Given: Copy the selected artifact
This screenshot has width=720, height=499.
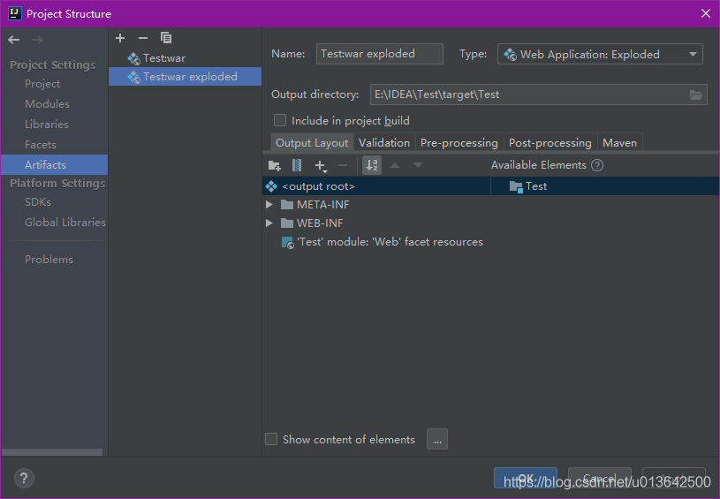Looking at the screenshot, I should point(166,38).
